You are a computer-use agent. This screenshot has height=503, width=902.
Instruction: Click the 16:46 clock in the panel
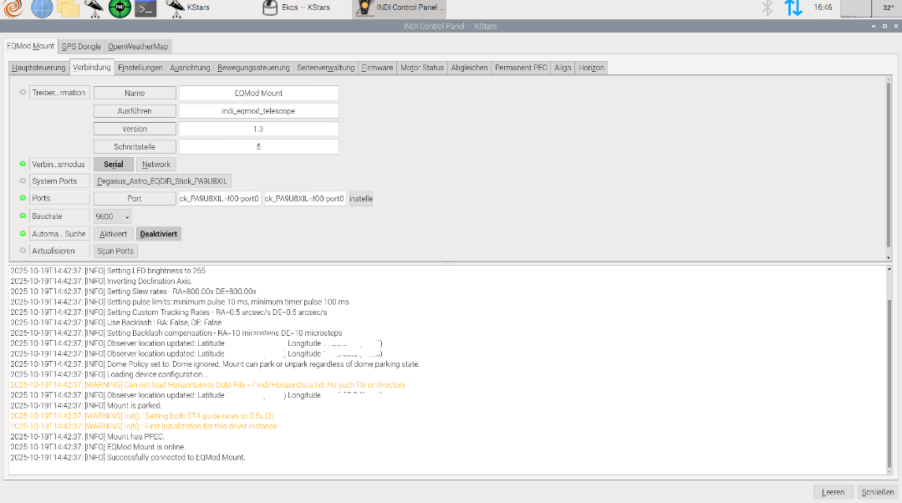(823, 8)
